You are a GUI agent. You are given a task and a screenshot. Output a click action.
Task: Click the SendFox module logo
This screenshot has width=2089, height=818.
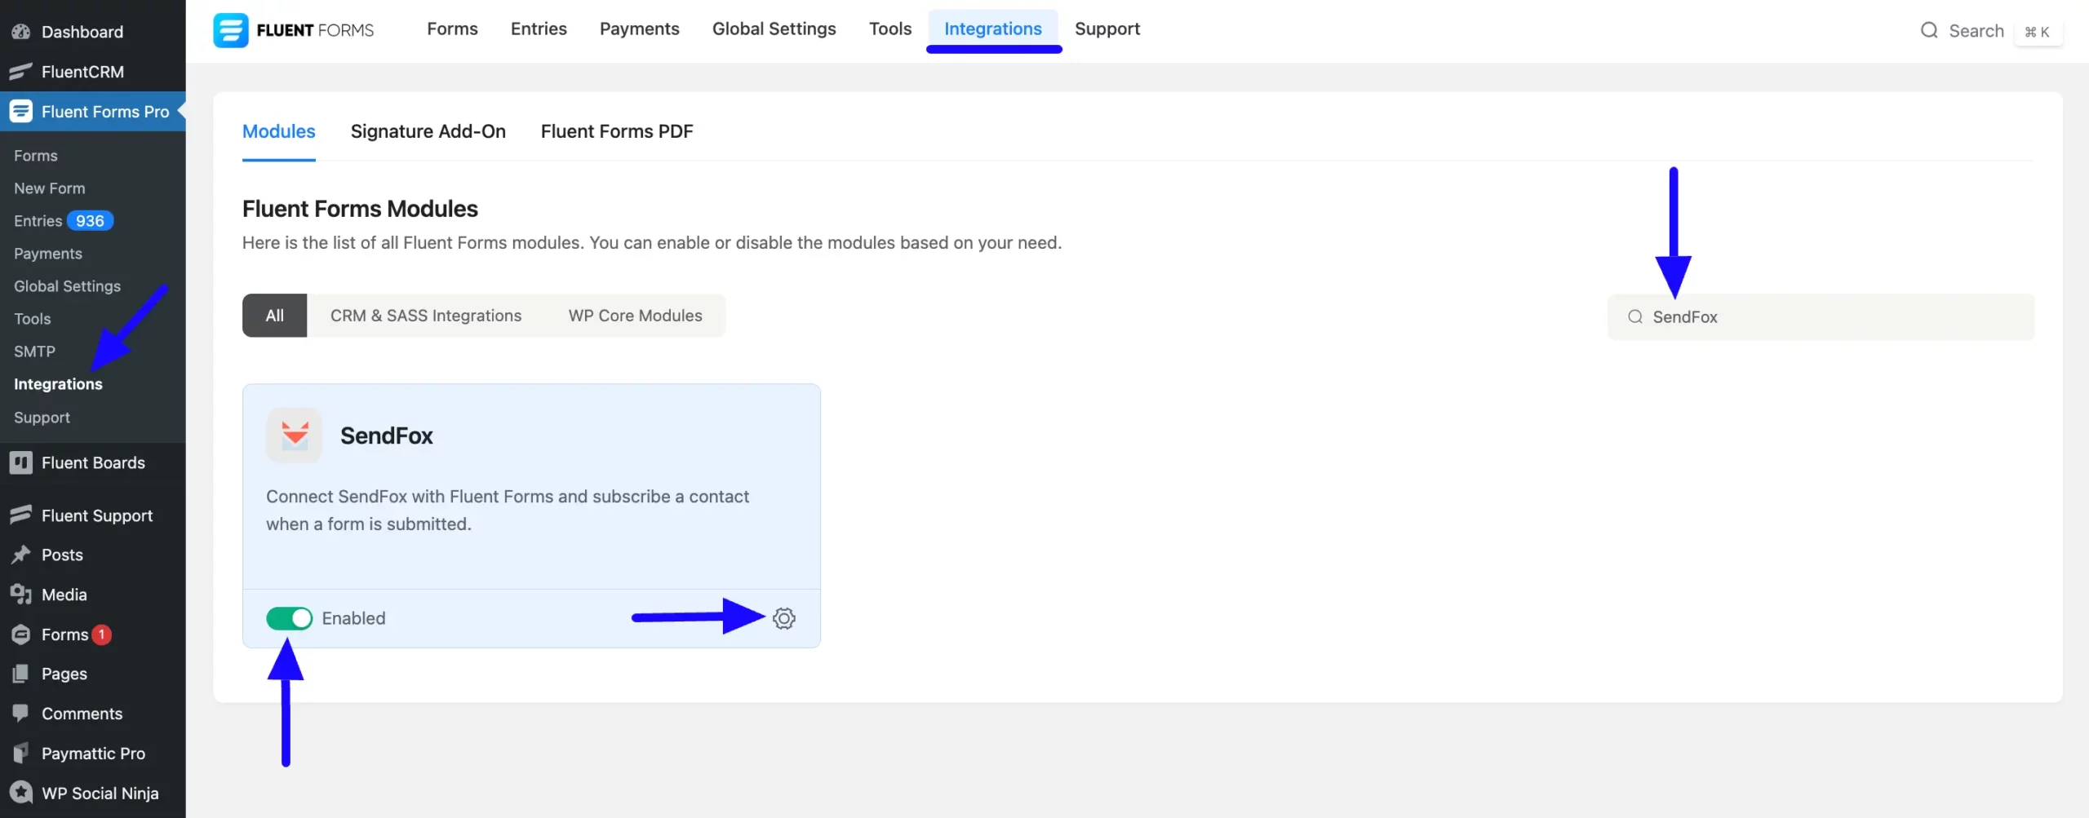pyautogui.click(x=295, y=436)
